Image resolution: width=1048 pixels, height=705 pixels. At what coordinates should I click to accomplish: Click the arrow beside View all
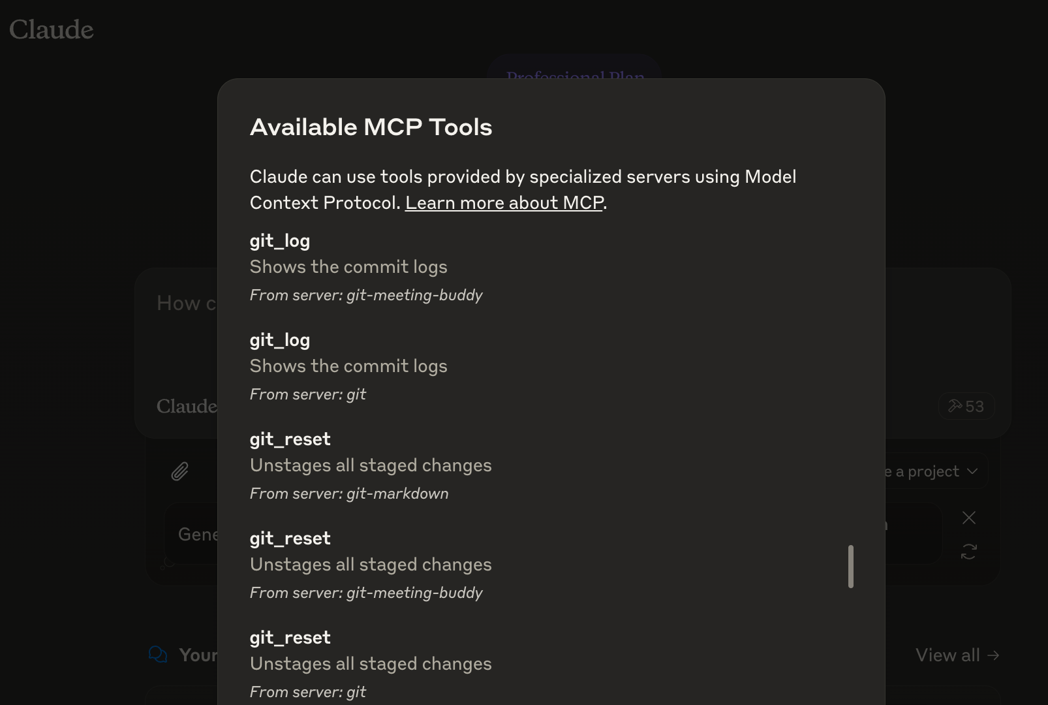point(993,655)
